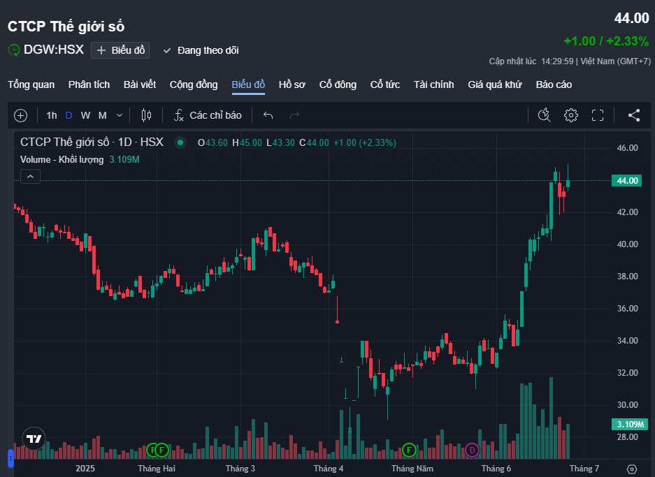Undo the last chart action
Screen dimensions: 655x477
pyautogui.click(x=268, y=115)
